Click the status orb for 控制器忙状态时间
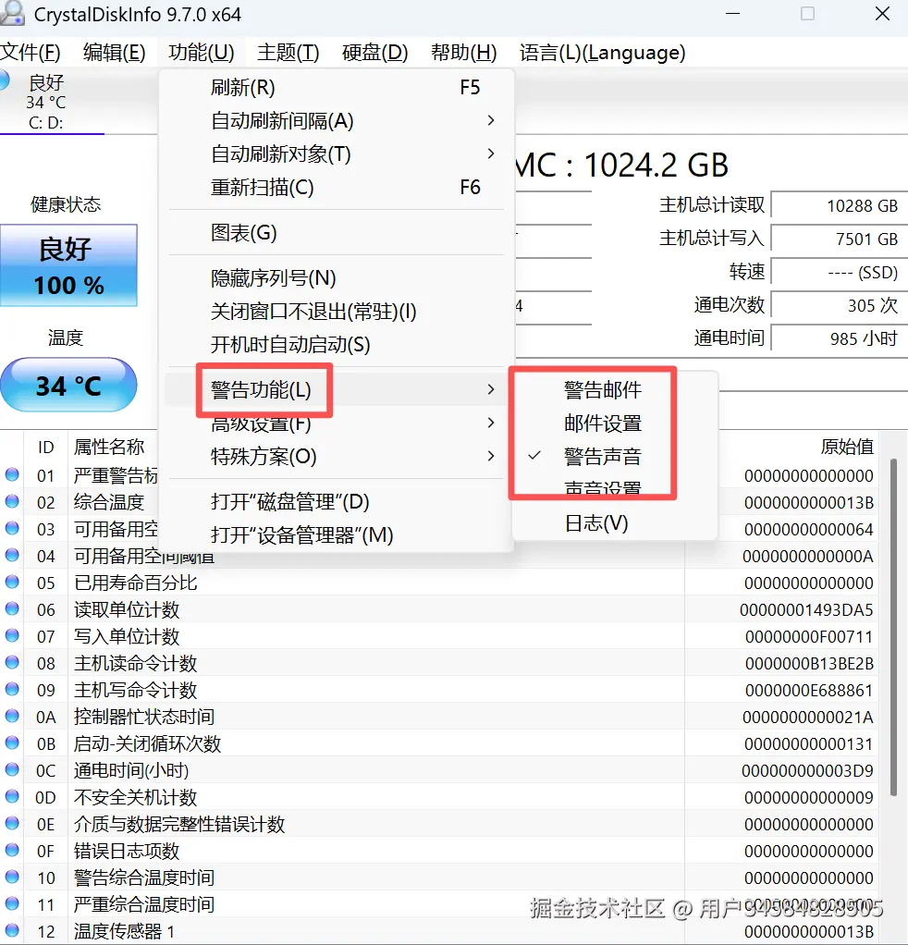This screenshot has width=908, height=945. [12, 716]
